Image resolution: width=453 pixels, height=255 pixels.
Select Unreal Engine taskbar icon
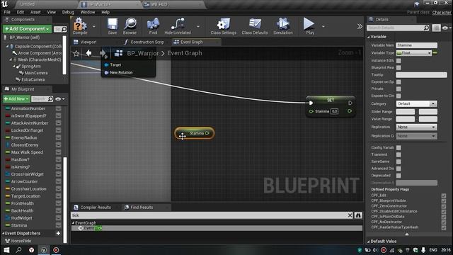[x=44, y=250]
